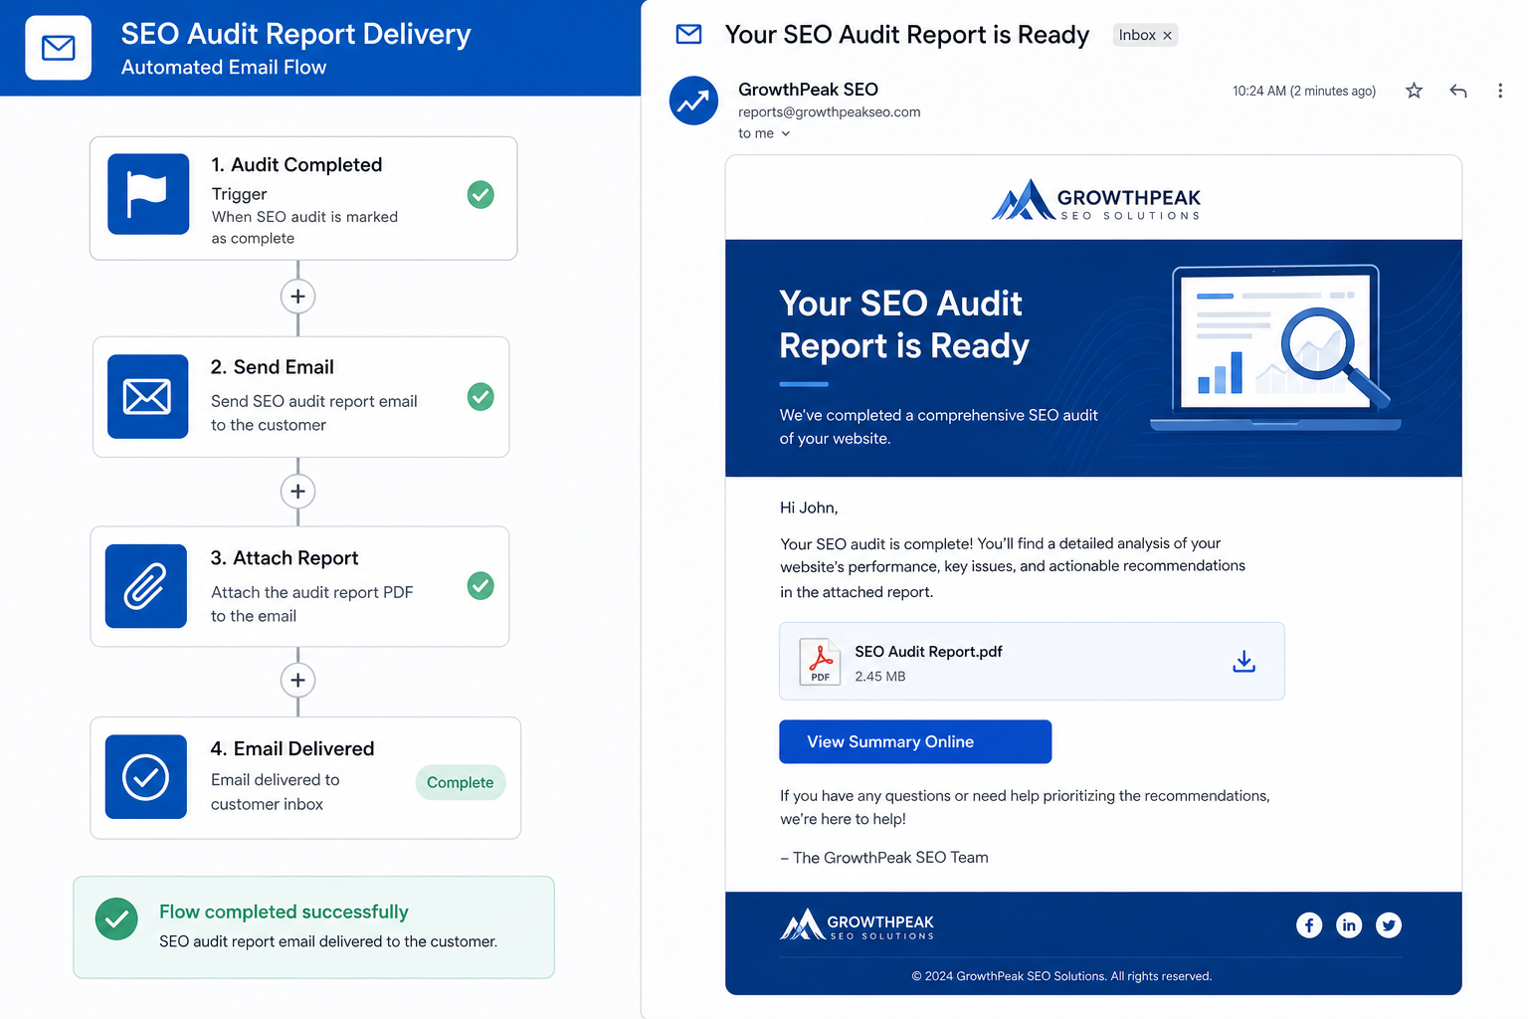Open the PDF file icon of the attachment
The width and height of the screenshot is (1528, 1019).
pos(820,662)
